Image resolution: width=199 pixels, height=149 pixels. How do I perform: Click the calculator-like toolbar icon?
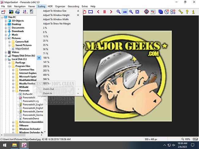coord(31,12)
